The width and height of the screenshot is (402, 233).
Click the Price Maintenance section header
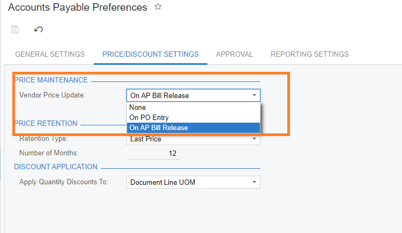[51, 80]
